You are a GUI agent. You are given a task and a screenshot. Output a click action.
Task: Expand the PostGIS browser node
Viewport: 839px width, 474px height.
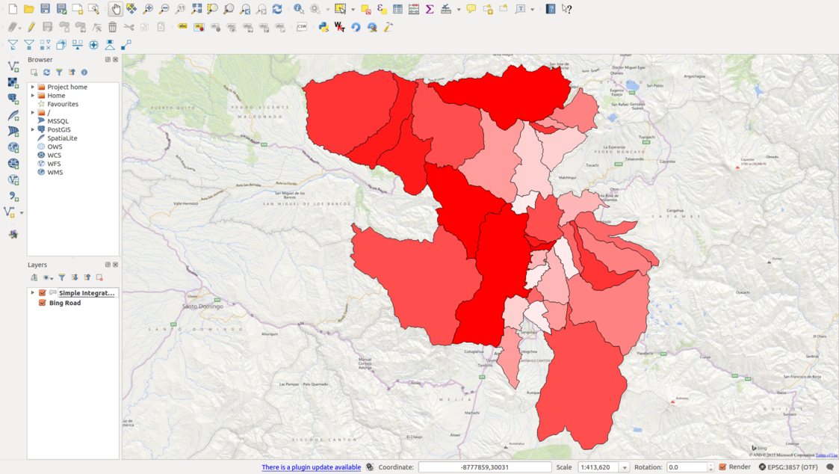33,130
